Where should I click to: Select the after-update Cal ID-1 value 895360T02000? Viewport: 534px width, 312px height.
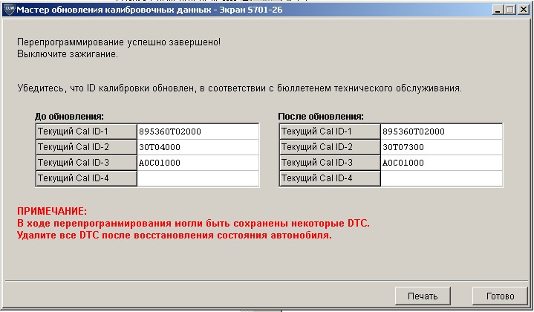(x=441, y=131)
